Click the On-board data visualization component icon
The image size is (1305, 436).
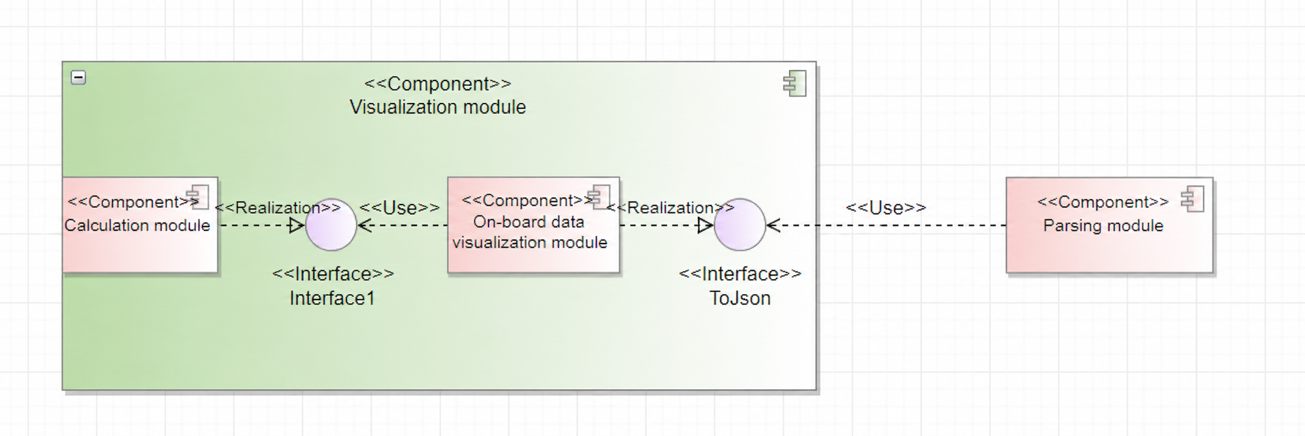click(599, 197)
